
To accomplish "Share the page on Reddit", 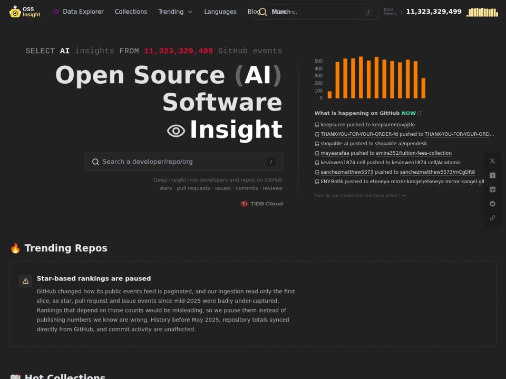I will [x=492, y=204].
